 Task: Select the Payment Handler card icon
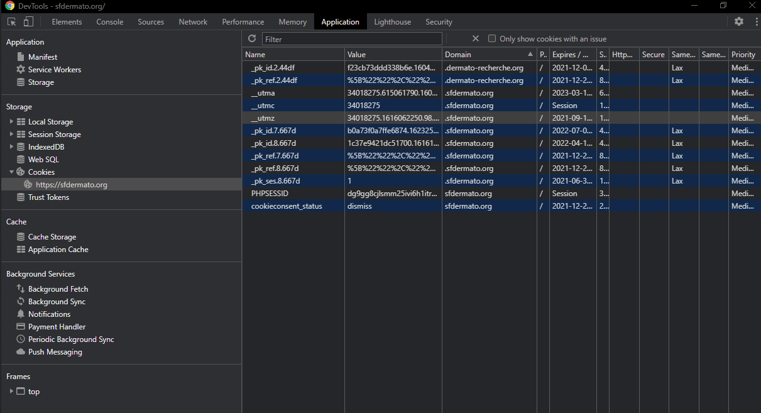tap(21, 326)
